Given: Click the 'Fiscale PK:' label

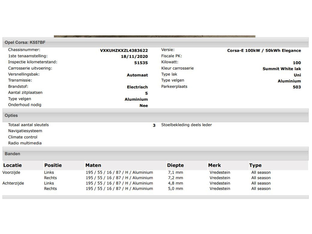Looking at the screenshot, I should (172, 56).
